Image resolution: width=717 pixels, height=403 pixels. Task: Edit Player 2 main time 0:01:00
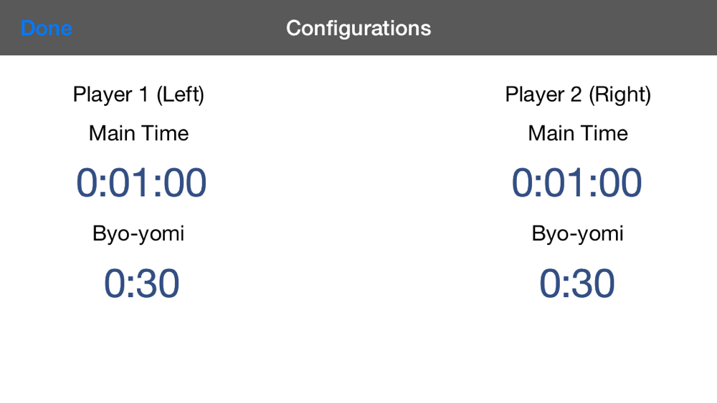pyautogui.click(x=576, y=183)
